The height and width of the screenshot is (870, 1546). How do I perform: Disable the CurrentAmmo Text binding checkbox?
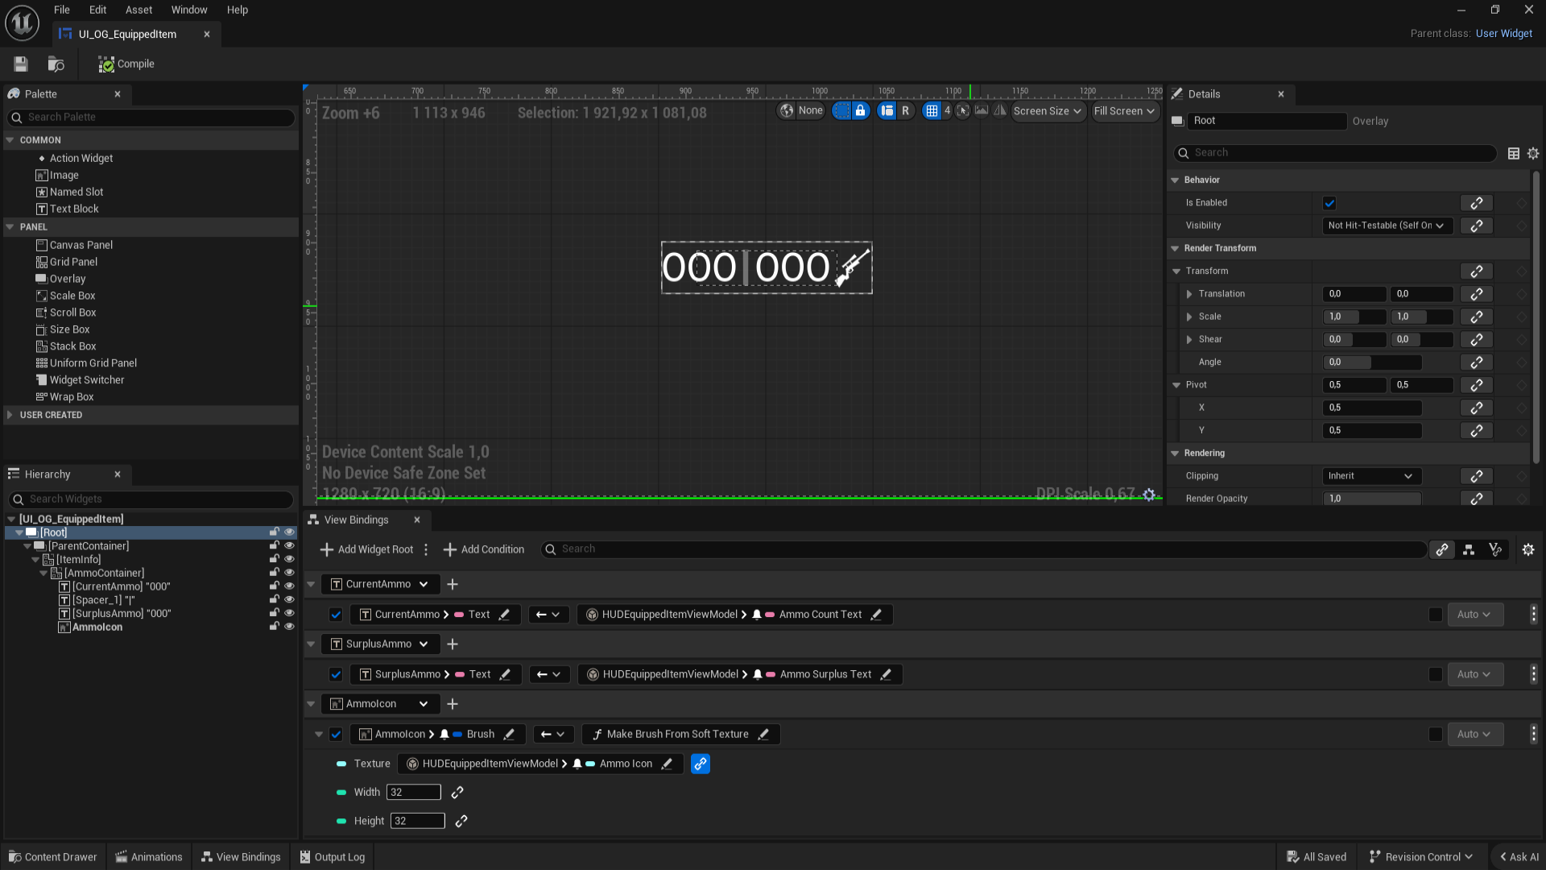[x=336, y=615]
